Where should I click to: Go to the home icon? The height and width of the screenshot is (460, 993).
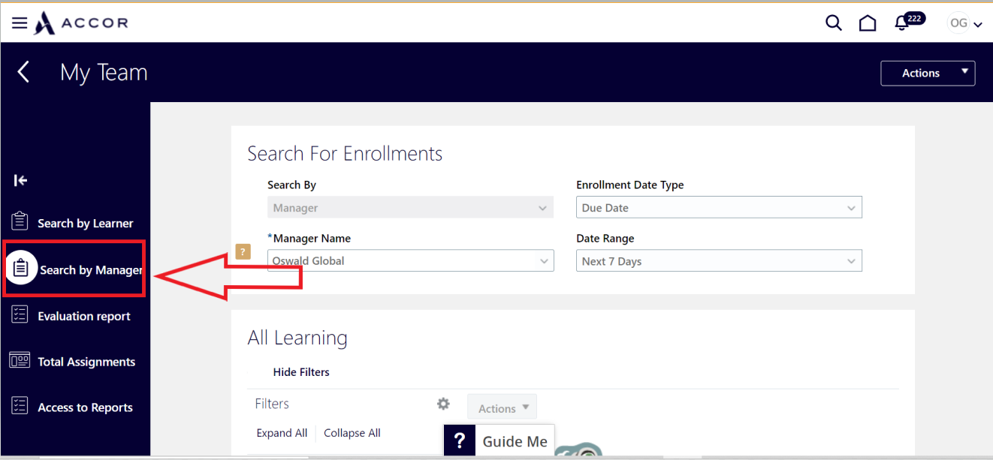coord(868,23)
